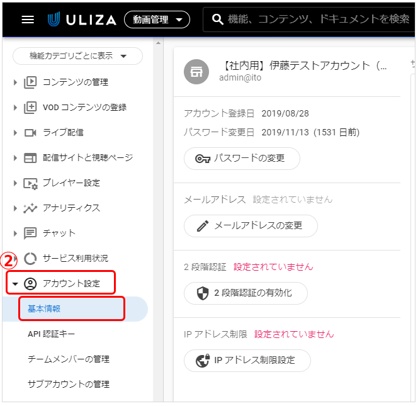
Task: Open チームメンバーの管理 page
Action: 69,359
